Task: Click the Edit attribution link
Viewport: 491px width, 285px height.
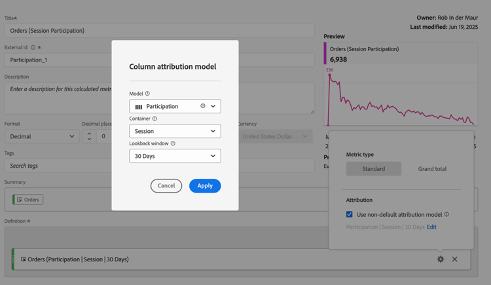Action: [431, 227]
